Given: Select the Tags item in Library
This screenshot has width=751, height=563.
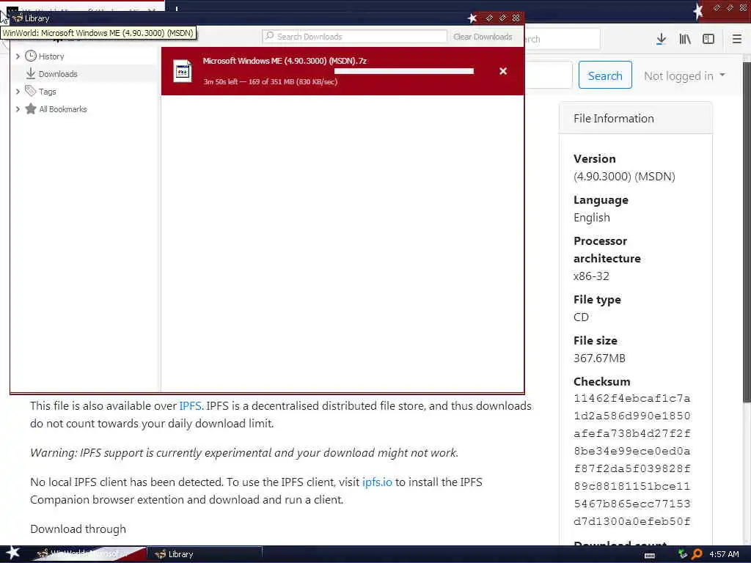Looking at the screenshot, I should [x=47, y=92].
